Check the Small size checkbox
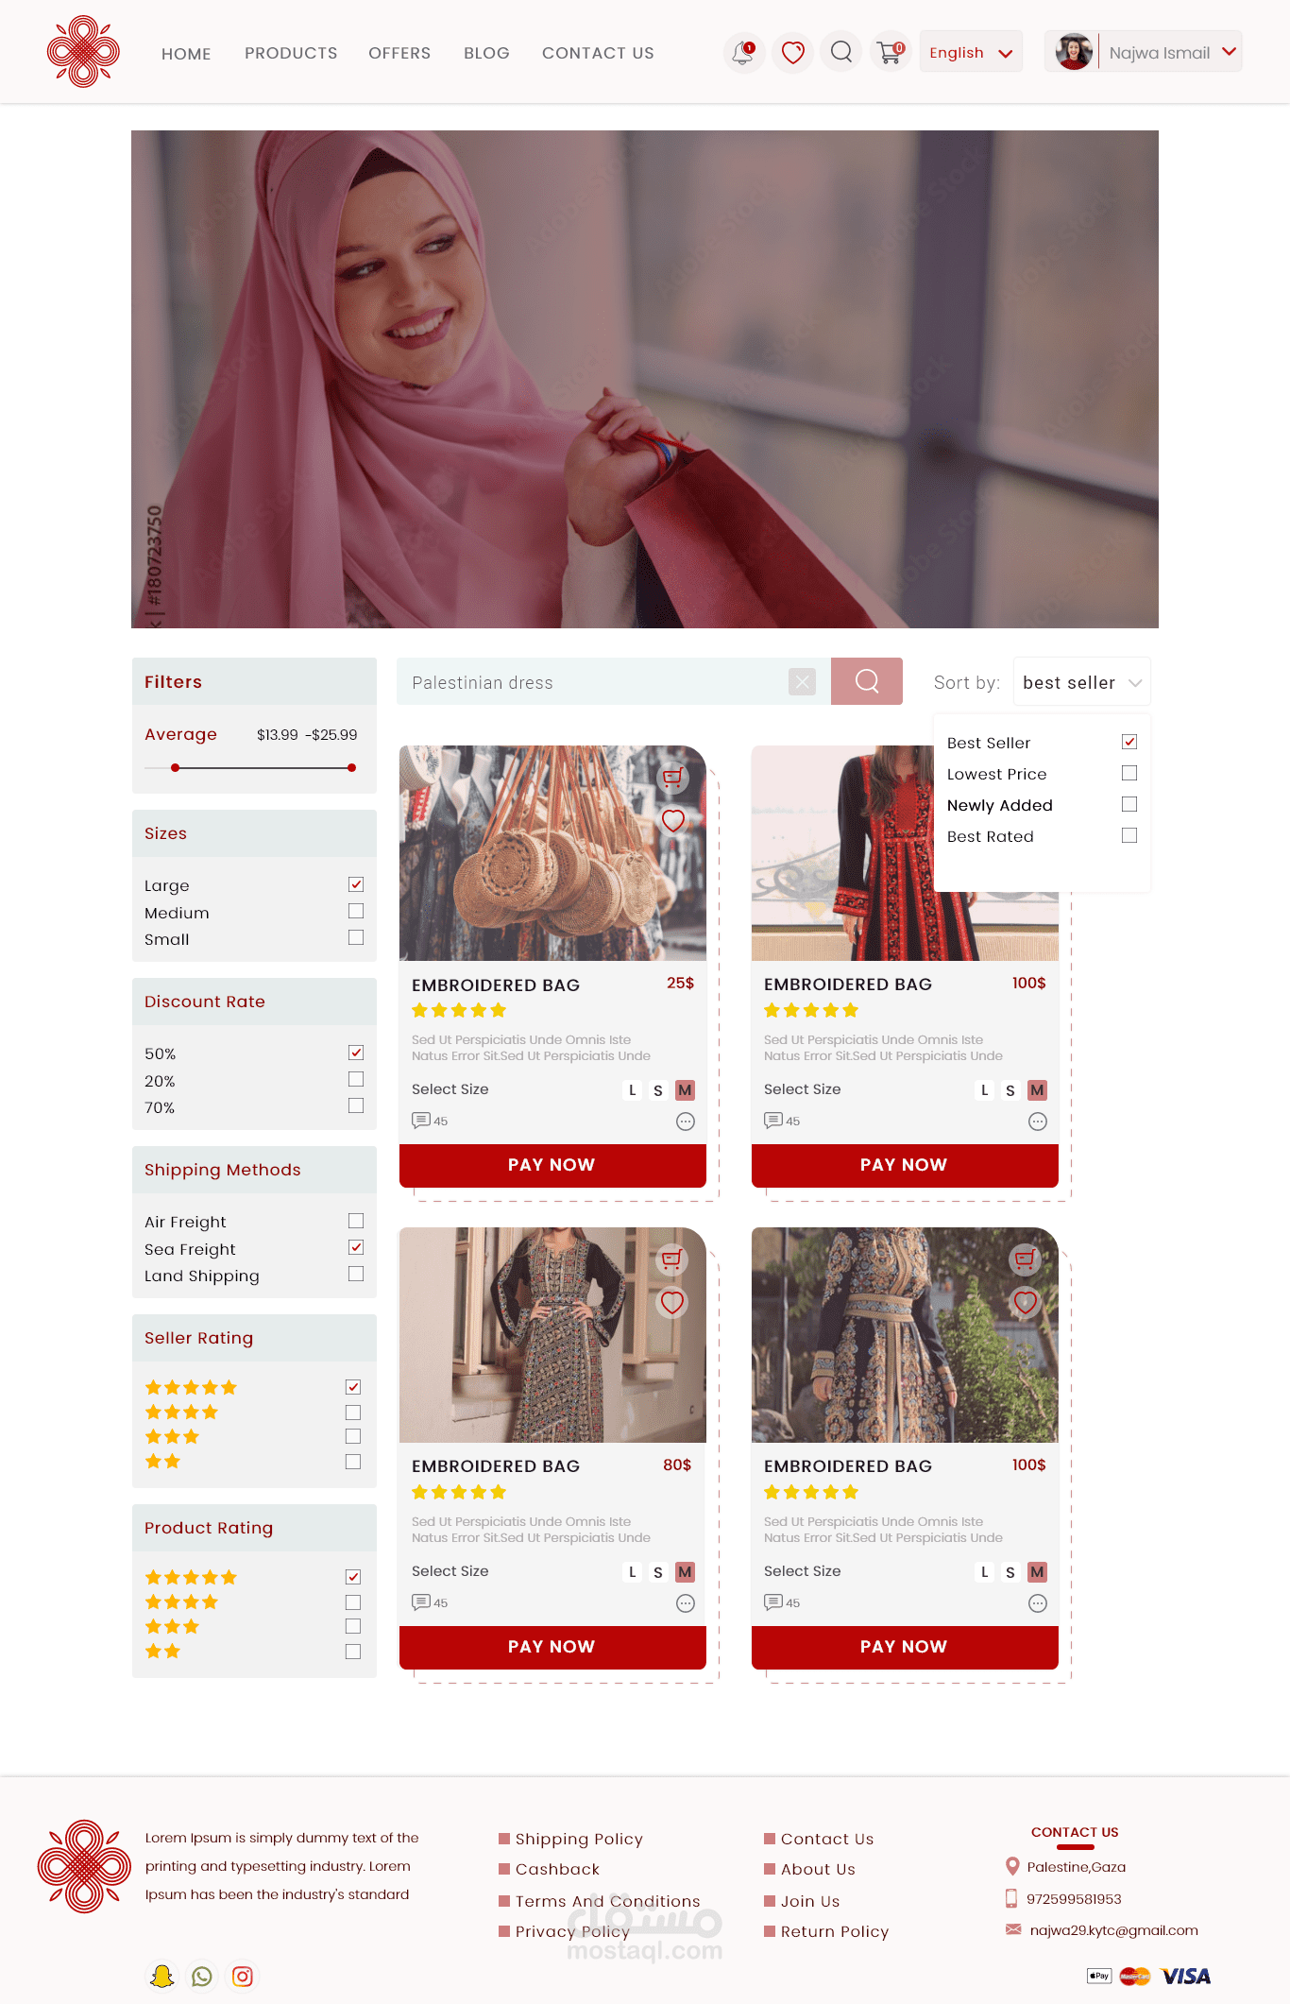Viewport: 1290px width, 2004px height. [x=356, y=937]
